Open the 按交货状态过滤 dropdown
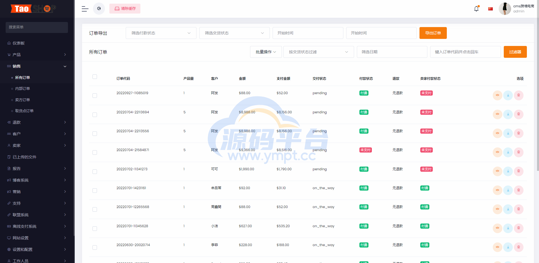539x263 pixels. pos(319,52)
